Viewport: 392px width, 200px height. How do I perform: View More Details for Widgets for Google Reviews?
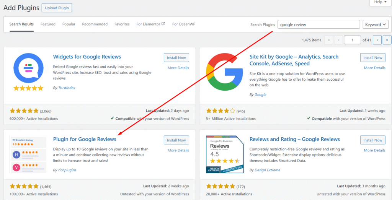178,68
